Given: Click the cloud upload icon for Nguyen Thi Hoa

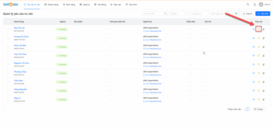Looking at the screenshot, I should click(254, 64).
